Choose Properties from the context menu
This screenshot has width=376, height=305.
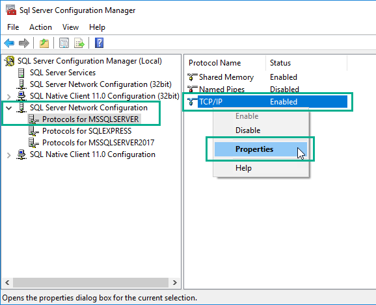pyautogui.click(x=261, y=149)
